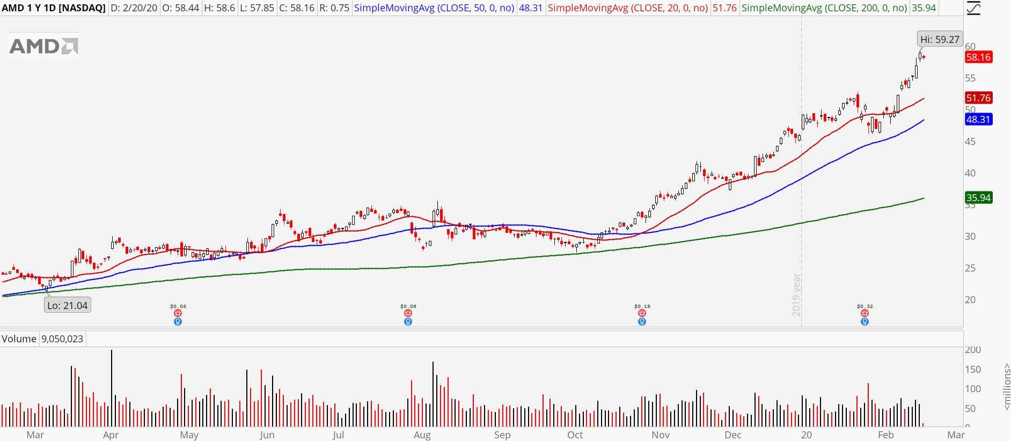
Task: Click the red 51.76 badge on the price axis
Action: pos(978,98)
